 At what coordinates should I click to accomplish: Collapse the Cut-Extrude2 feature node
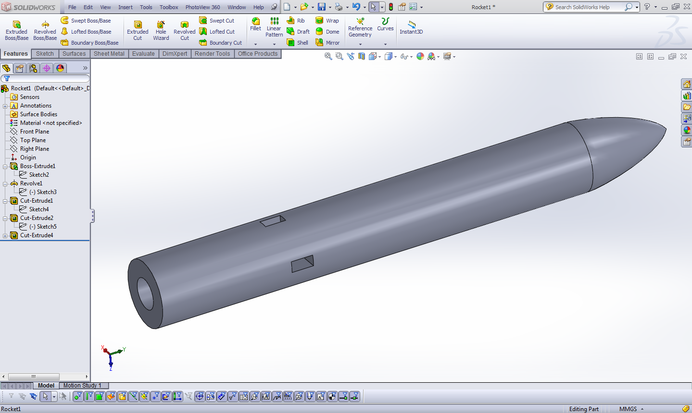(x=5, y=219)
